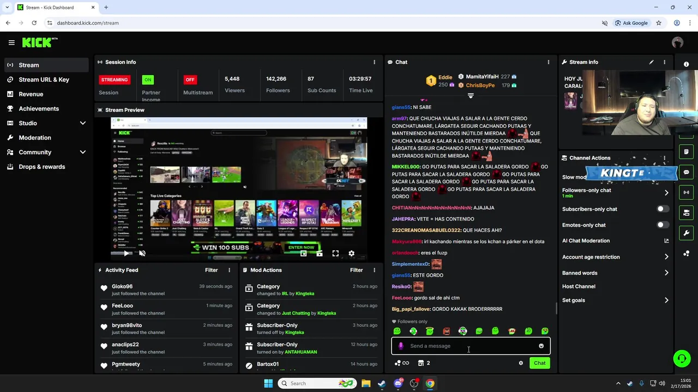Expand Banned words settings

point(666,273)
